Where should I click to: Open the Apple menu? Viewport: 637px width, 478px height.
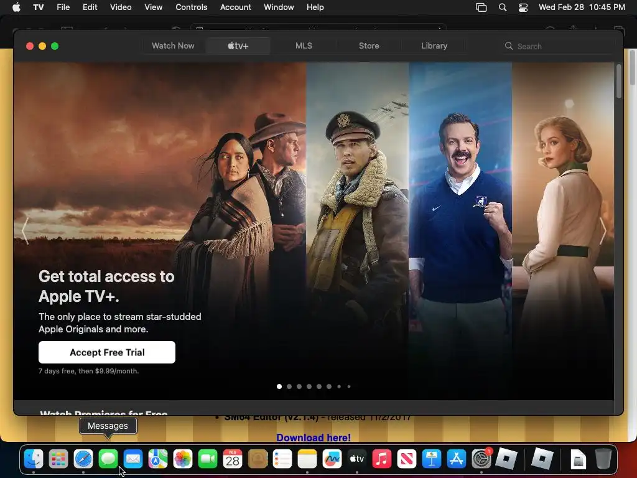coord(16,7)
